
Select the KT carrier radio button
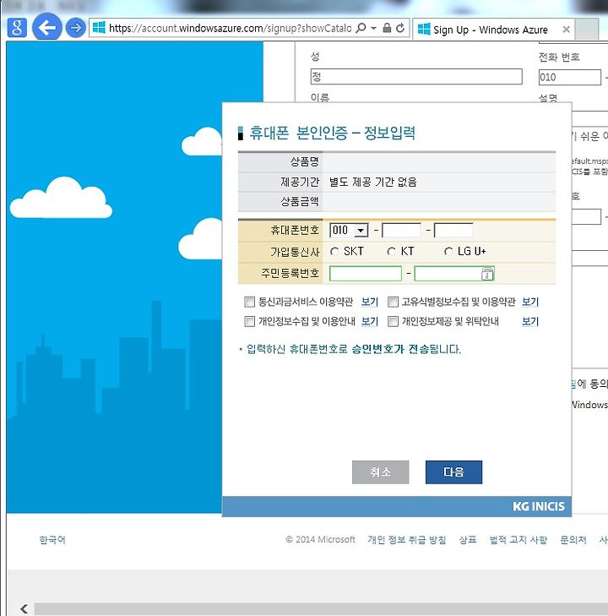[x=391, y=252]
